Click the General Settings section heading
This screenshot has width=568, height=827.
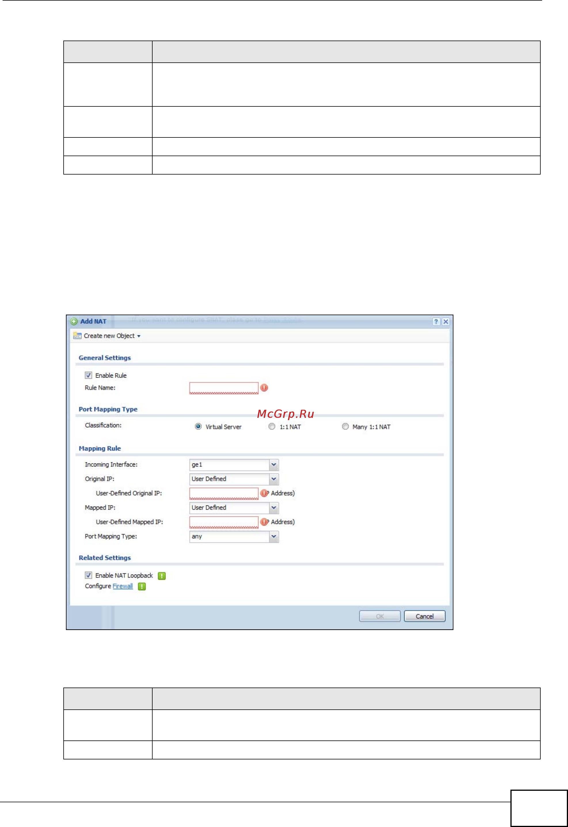coord(105,358)
